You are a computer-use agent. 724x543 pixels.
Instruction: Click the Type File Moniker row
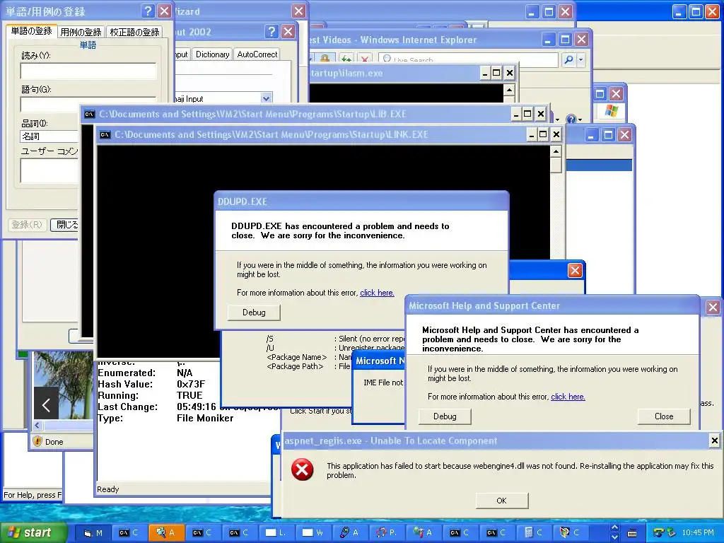pyautogui.click(x=165, y=418)
